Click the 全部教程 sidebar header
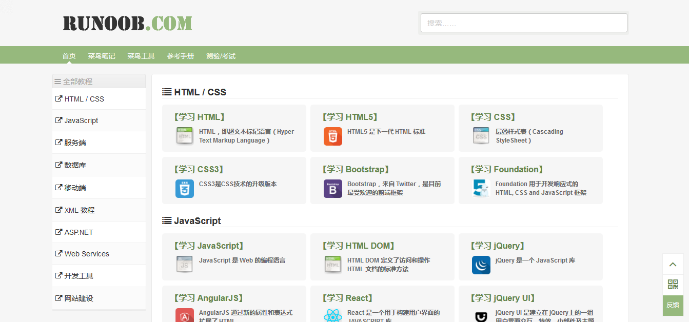689x322 pixels. coord(99,81)
